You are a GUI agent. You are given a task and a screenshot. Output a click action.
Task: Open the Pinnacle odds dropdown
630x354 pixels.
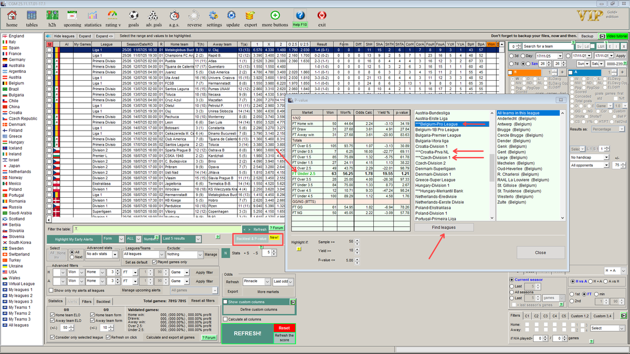pyautogui.click(x=257, y=282)
